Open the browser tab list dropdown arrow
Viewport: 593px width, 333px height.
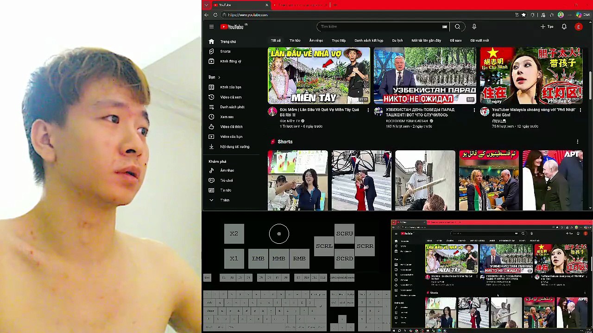(206, 5)
